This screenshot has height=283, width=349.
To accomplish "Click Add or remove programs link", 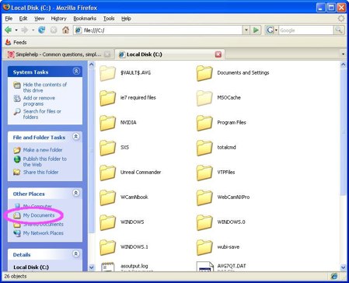I will point(39,101).
